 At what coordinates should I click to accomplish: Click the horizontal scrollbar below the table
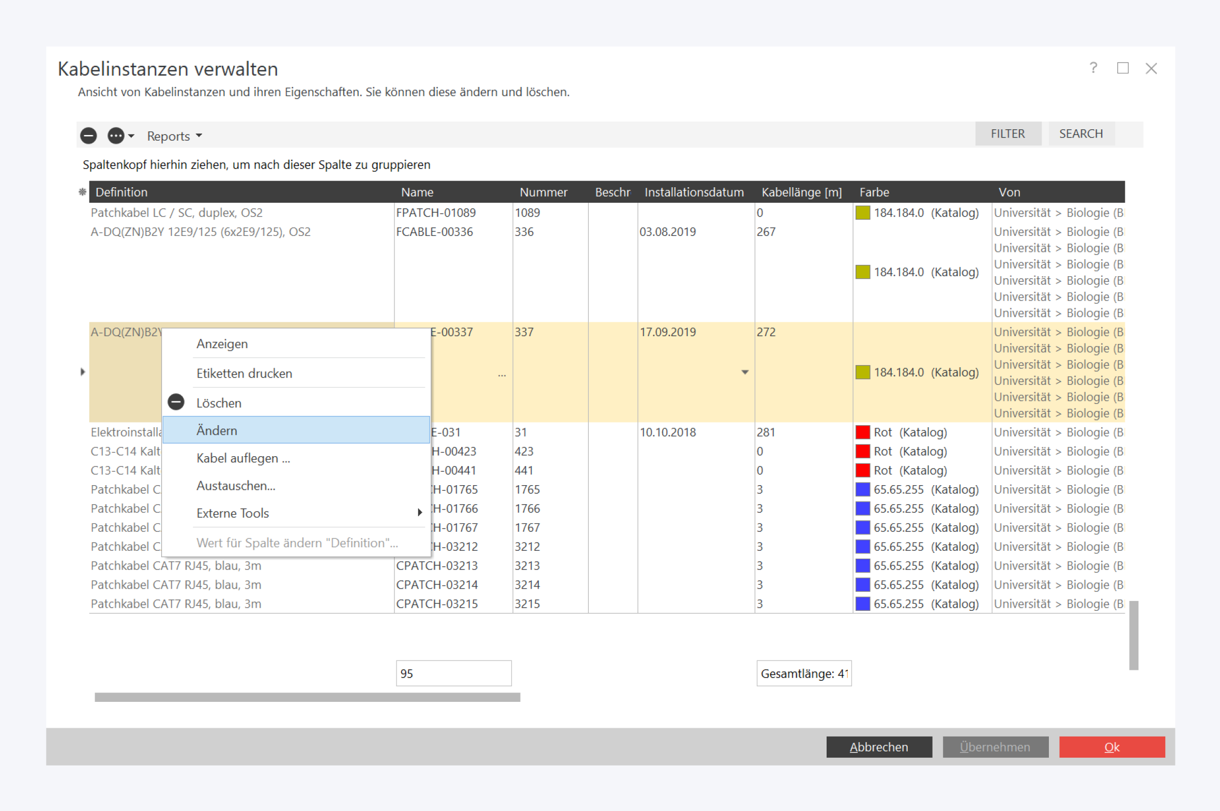pos(307,697)
